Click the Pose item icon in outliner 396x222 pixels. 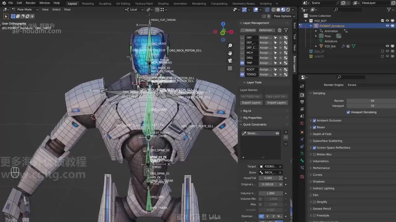click(321, 36)
